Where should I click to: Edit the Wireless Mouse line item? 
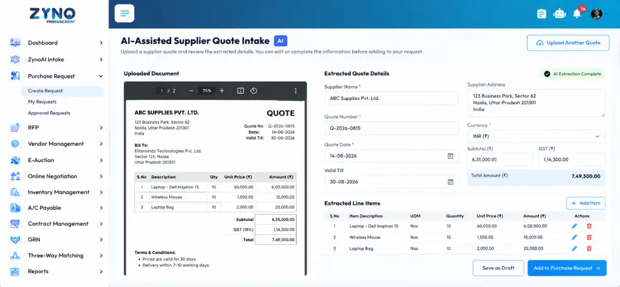pyautogui.click(x=575, y=237)
